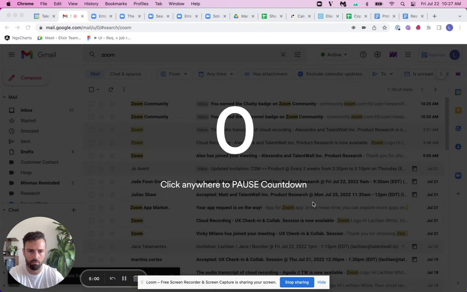The height and width of the screenshot is (292, 467).
Task: Open Gmail settings gear icon
Action: pos(377,54)
